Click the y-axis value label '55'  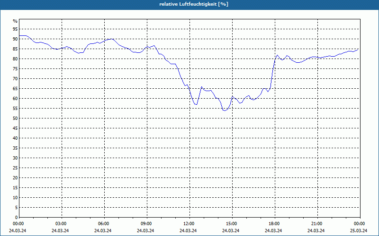click(x=15, y=109)
